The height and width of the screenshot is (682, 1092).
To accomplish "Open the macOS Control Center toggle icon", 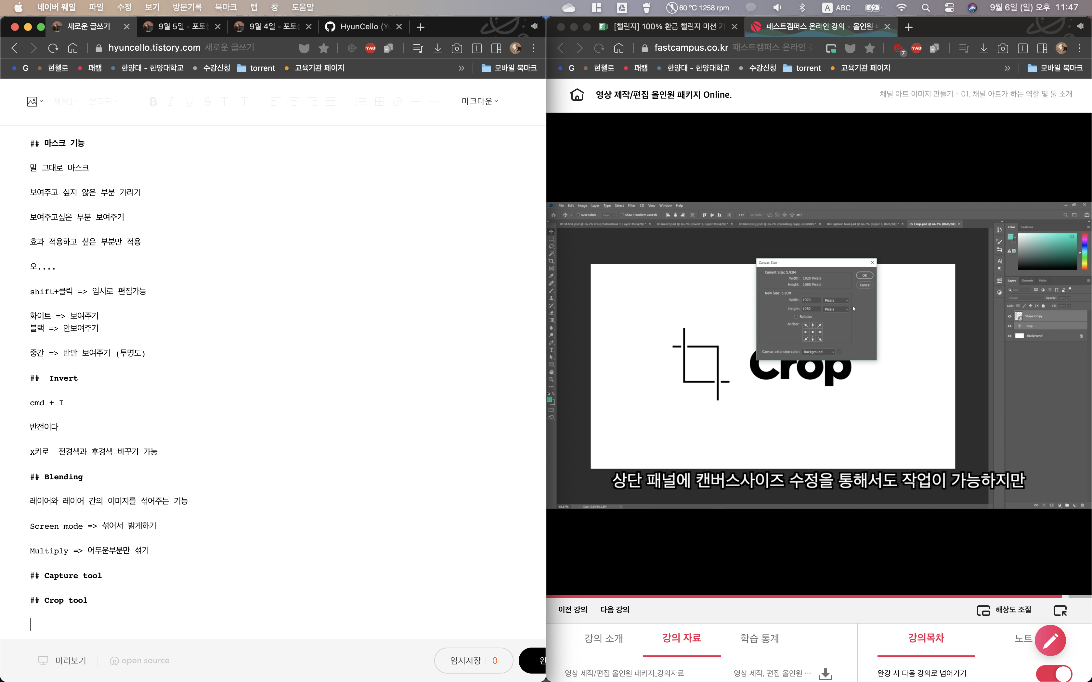I will coord(949,8).
